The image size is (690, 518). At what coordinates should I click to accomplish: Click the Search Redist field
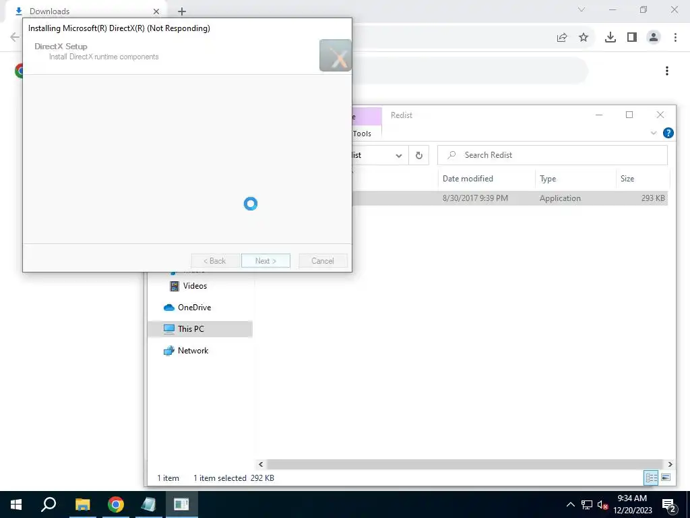point(553,155)
